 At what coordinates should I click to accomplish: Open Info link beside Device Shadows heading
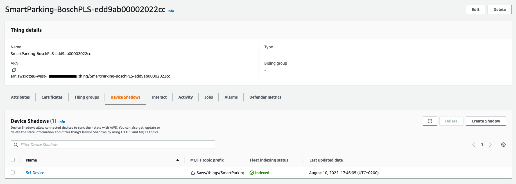point(62,122)
